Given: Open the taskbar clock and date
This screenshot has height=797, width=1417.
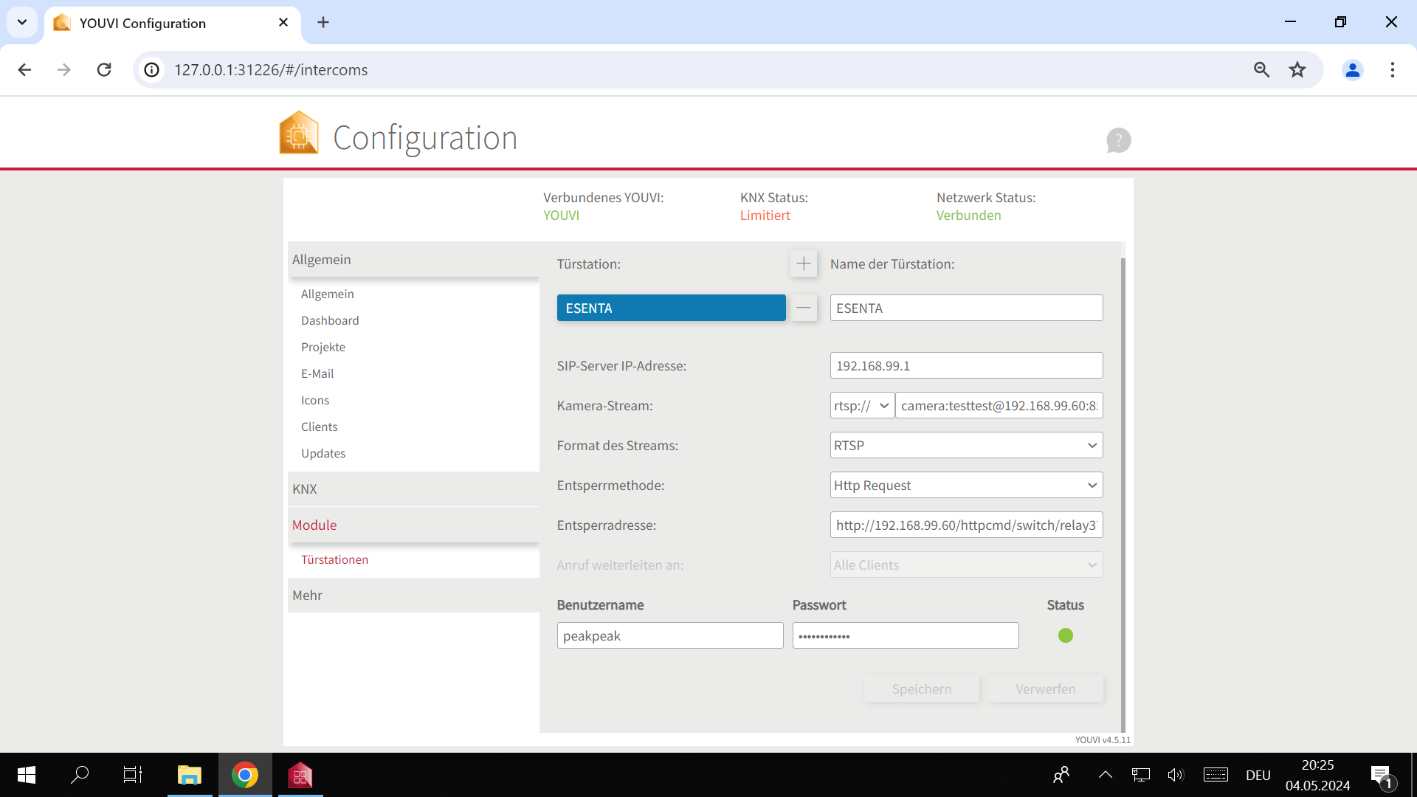Looking at the screenshot, I should point(1318,775).
